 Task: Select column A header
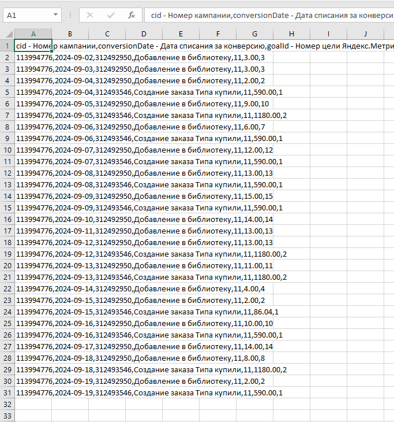[x=33, y=34]
